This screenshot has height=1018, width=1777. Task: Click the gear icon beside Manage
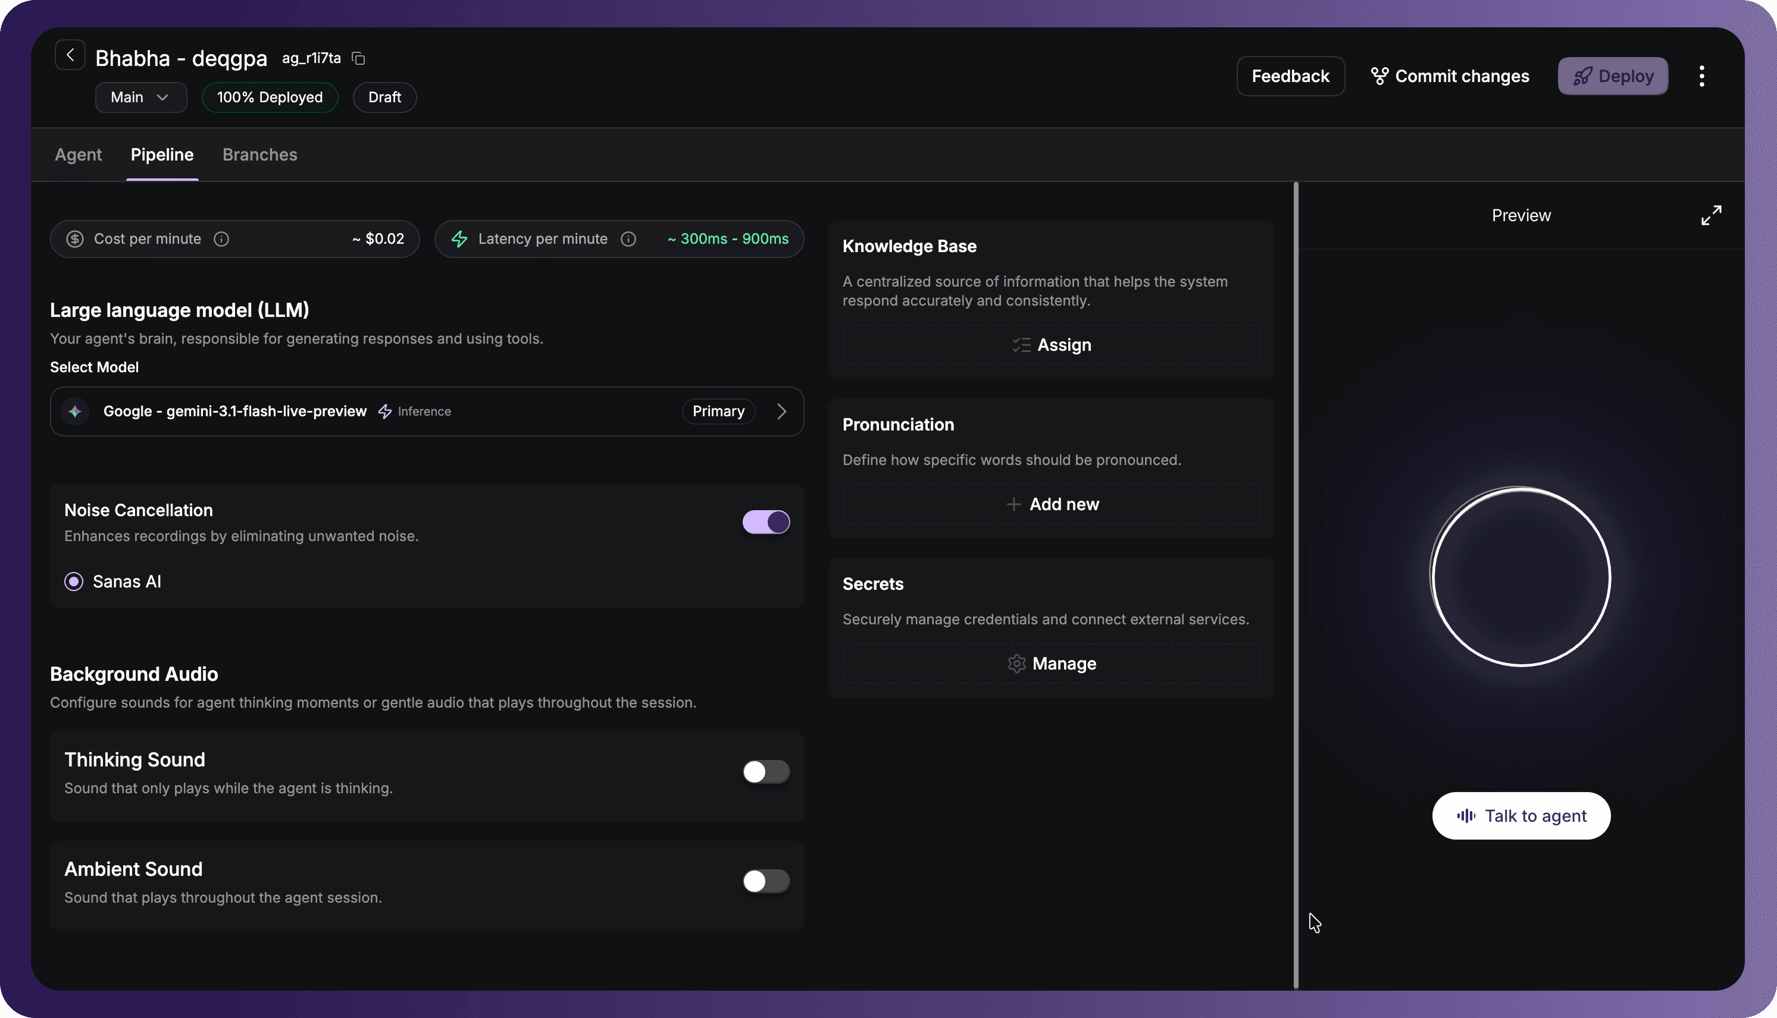[x=1016, y=664]
